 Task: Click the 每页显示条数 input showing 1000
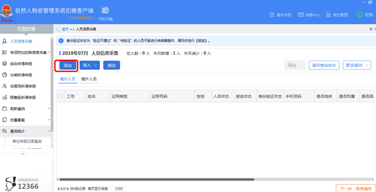(x=119, y=189)
